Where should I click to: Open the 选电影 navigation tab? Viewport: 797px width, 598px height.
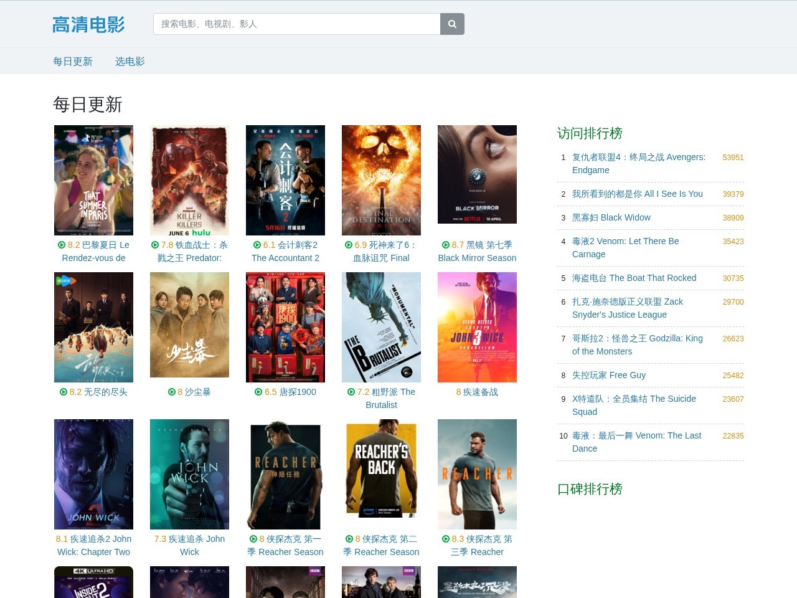[x=130, y=62]
